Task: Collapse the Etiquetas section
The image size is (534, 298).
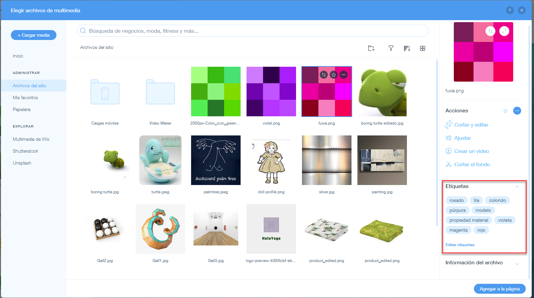Action: (x=517, y=187)
